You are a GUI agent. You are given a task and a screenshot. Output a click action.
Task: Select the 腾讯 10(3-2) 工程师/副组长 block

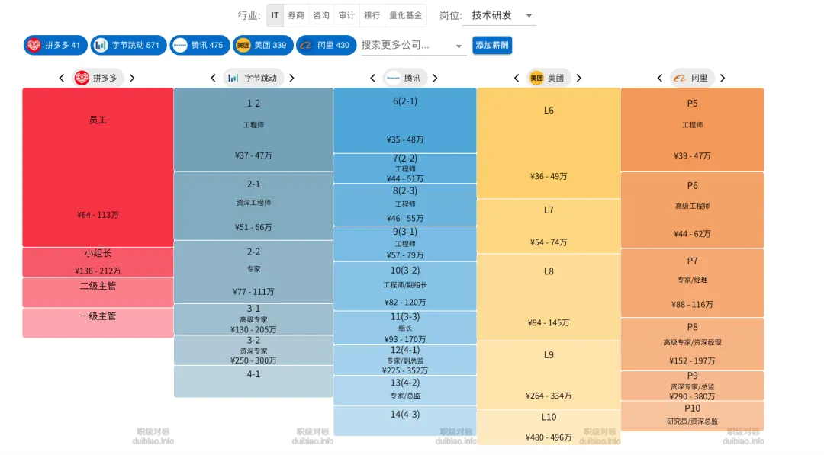pos(404,286)
